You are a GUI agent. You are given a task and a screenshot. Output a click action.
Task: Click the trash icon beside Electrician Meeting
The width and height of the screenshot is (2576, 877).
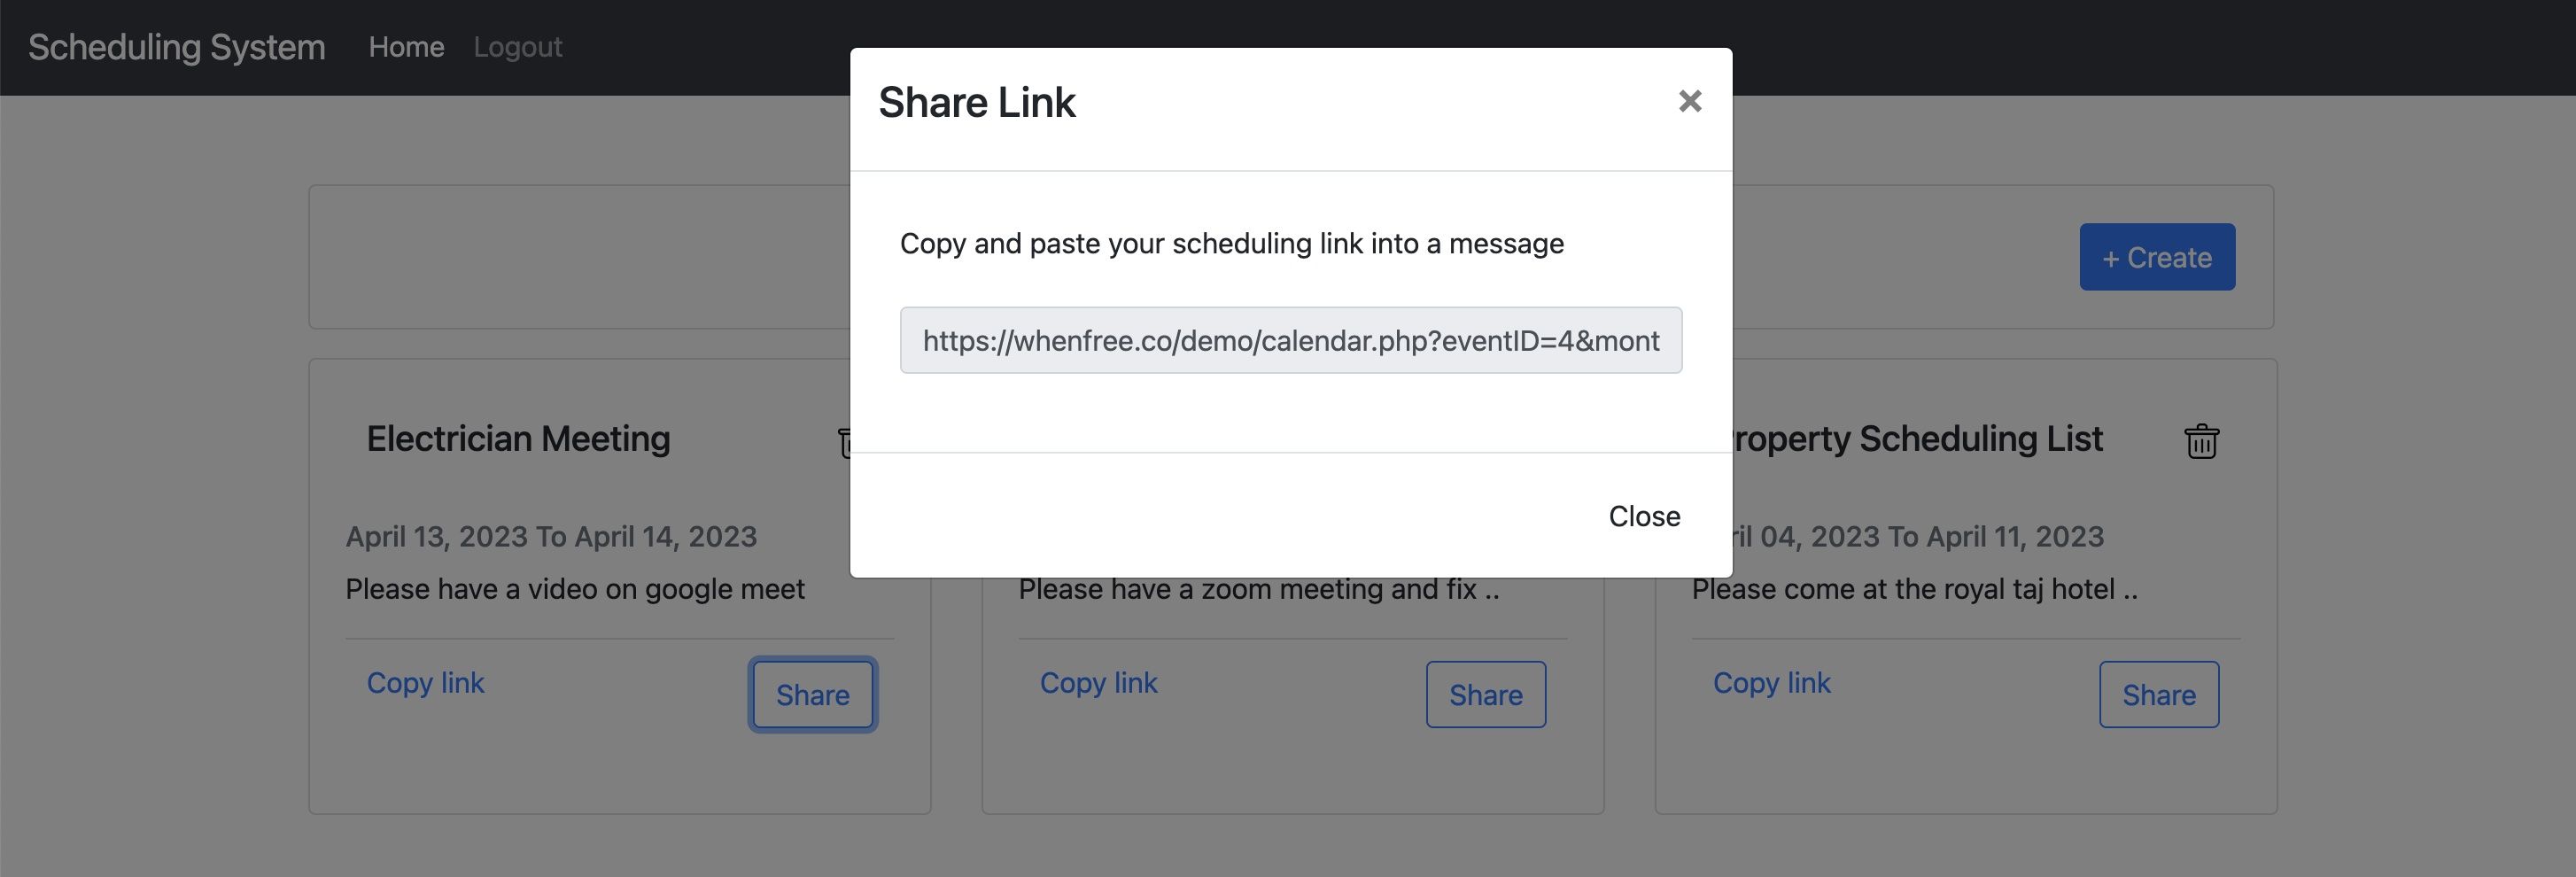(843, 442)
